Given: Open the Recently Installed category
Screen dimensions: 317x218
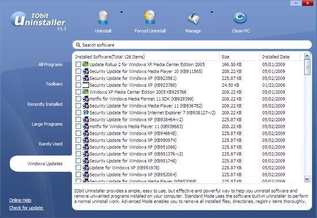Looking at the screenshot, I should point(45,104).
